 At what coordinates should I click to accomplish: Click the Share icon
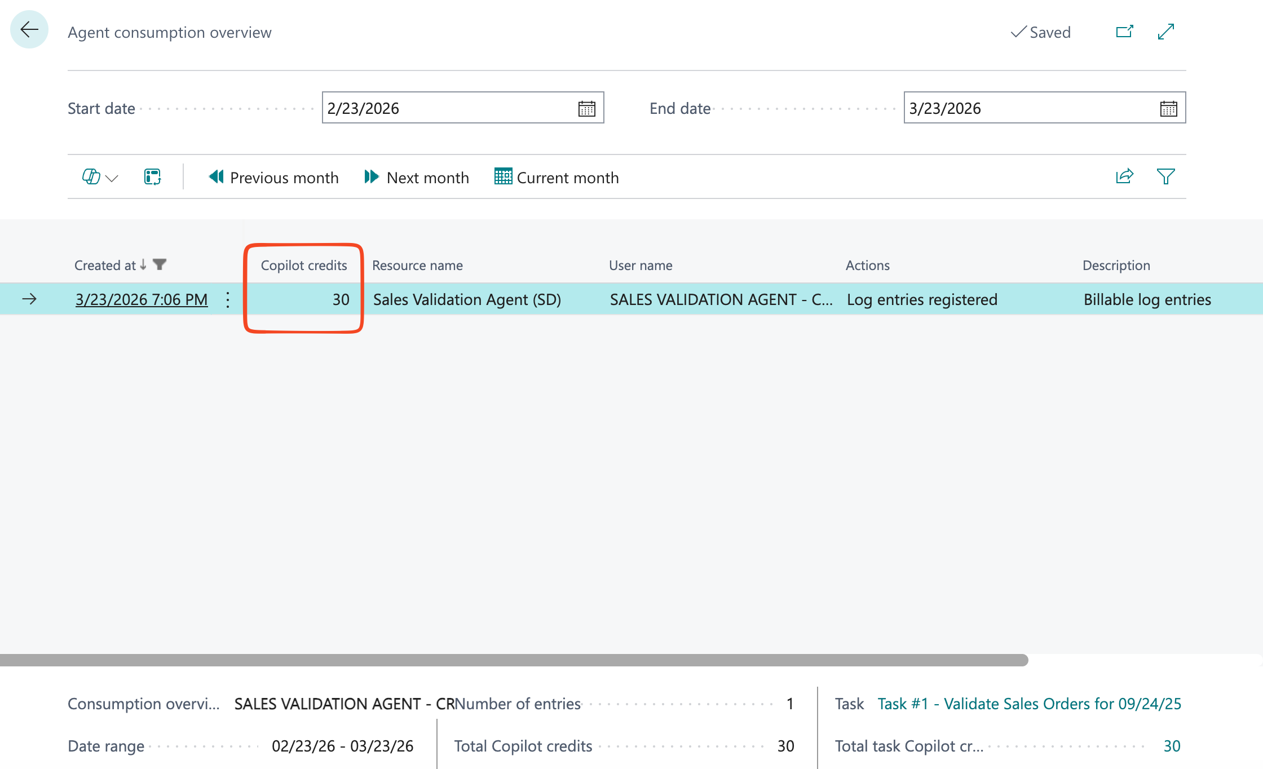tap(1124, 176)
